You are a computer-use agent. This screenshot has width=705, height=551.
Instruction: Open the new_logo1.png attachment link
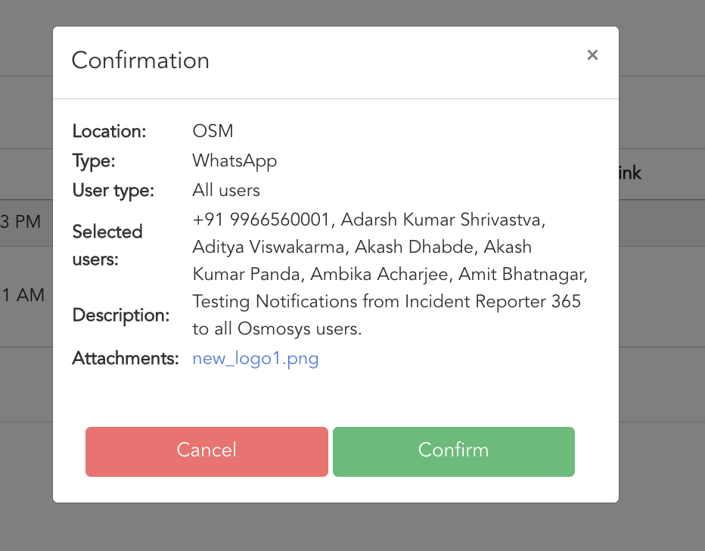256,359
